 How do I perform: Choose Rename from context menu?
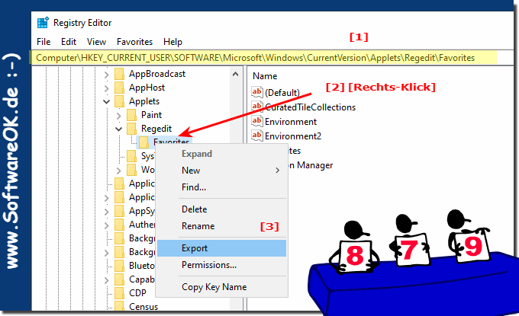(221, 226)
